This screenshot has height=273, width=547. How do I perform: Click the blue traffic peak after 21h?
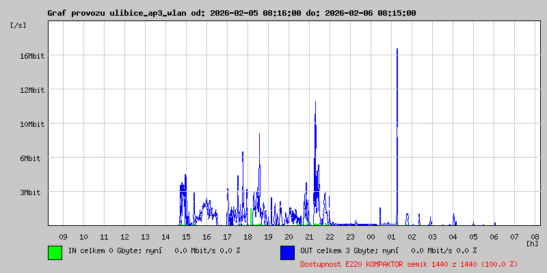pos(315,163)
